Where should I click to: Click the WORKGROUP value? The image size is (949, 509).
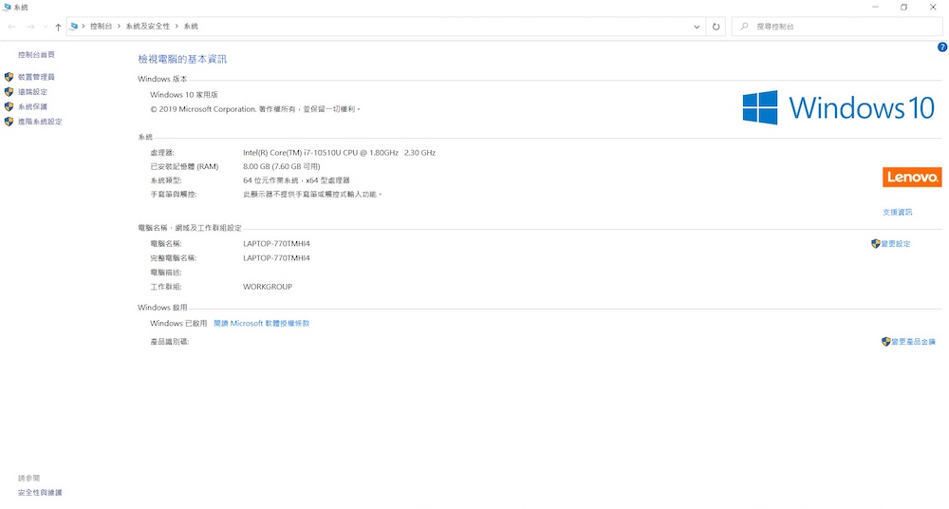[x=268, y=287]
